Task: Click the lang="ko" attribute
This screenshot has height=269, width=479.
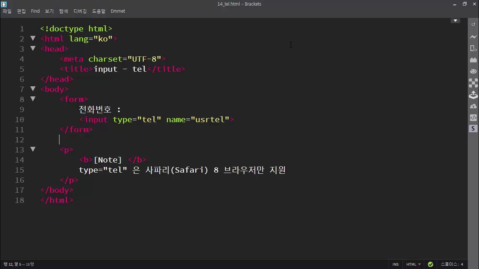Action: [91, 39]
